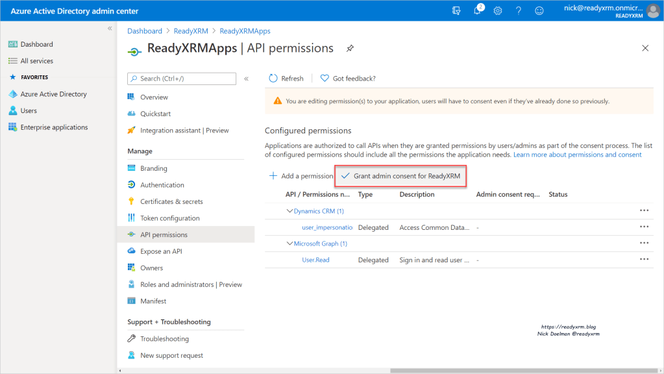Select Expose an API in menu

click(x=162, y=251)
